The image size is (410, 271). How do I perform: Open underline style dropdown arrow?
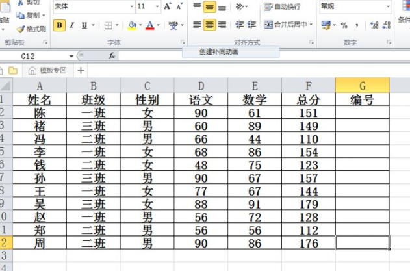point(93,25)
